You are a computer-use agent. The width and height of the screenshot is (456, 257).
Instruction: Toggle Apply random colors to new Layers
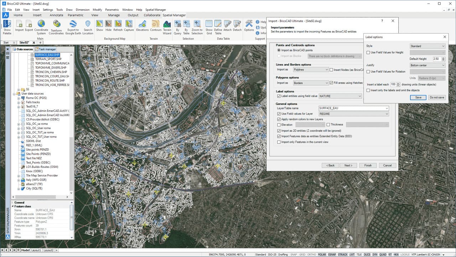point(279,119)
